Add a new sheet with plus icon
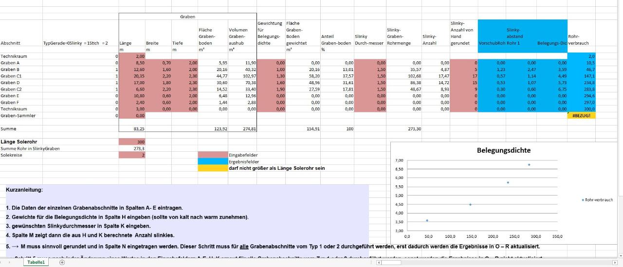623x267 pixels. (x=62, y=262)
